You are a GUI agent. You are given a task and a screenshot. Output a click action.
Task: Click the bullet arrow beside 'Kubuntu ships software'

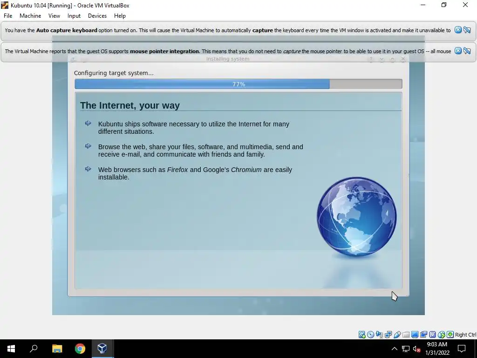[88, 123]
